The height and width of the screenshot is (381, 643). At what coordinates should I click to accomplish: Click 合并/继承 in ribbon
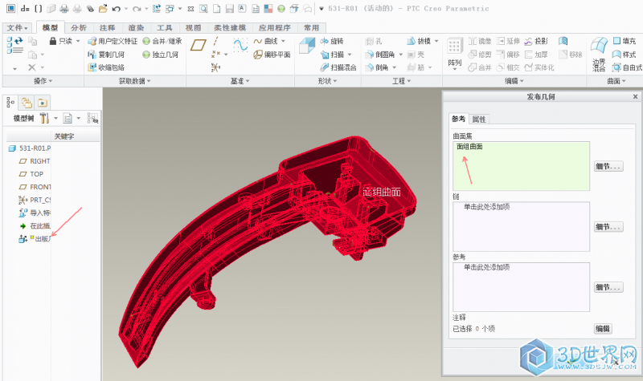coord(162,42)
